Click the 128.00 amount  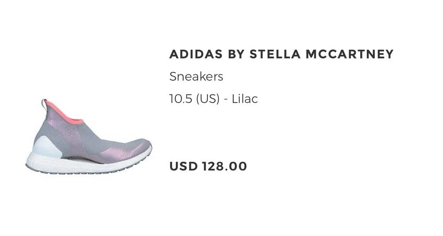click(225, 166)
